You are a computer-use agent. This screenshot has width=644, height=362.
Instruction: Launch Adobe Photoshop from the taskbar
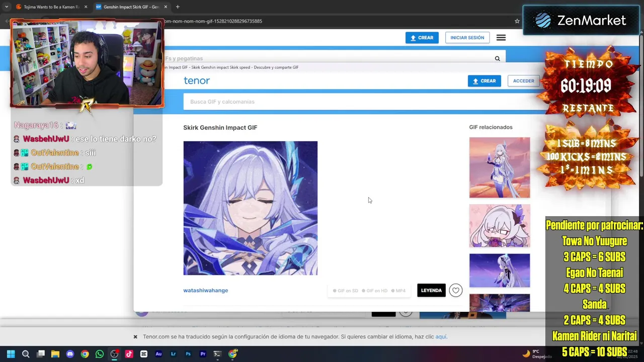tap(188, 354)
